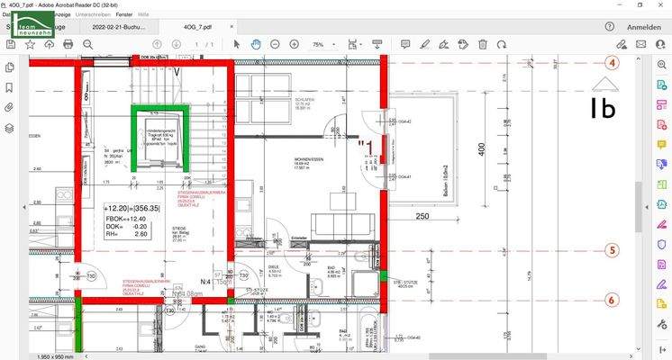Viewport: 672px width, 360px height.
Task: Click the Zoom out minus button
Action: [275, 44]
